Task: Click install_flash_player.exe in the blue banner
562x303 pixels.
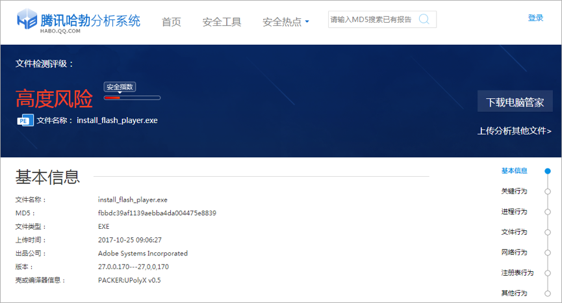Action: click(x=117, y=120)
